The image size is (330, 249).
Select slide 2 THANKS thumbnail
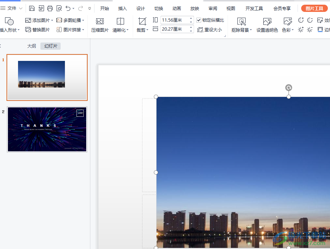tap(47, 129)
